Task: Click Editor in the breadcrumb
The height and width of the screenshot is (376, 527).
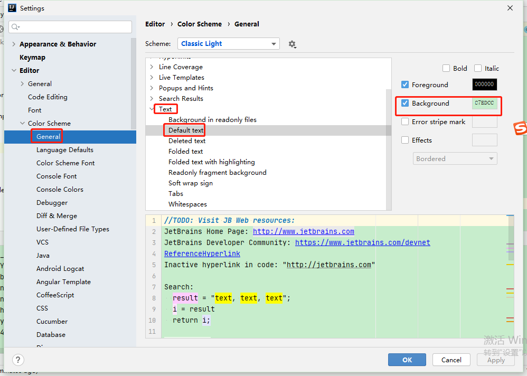Action: point(155,24)
